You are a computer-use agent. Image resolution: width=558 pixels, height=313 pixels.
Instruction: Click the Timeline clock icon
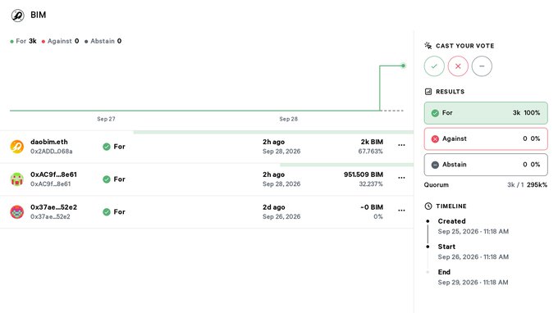pos(428,206)
